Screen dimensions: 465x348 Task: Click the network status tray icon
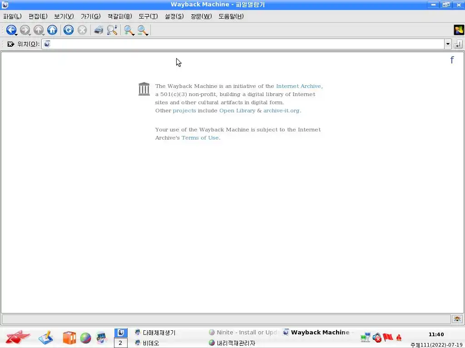click(366, 337)
